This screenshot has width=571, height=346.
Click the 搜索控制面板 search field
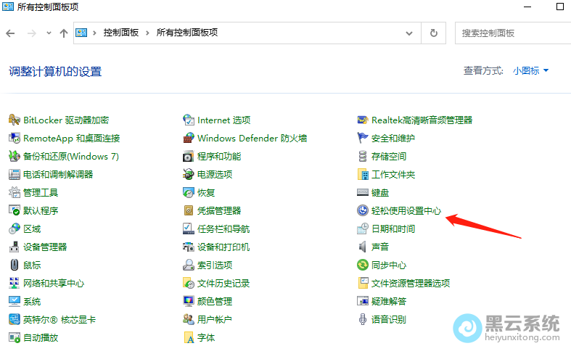click(513, 33)
